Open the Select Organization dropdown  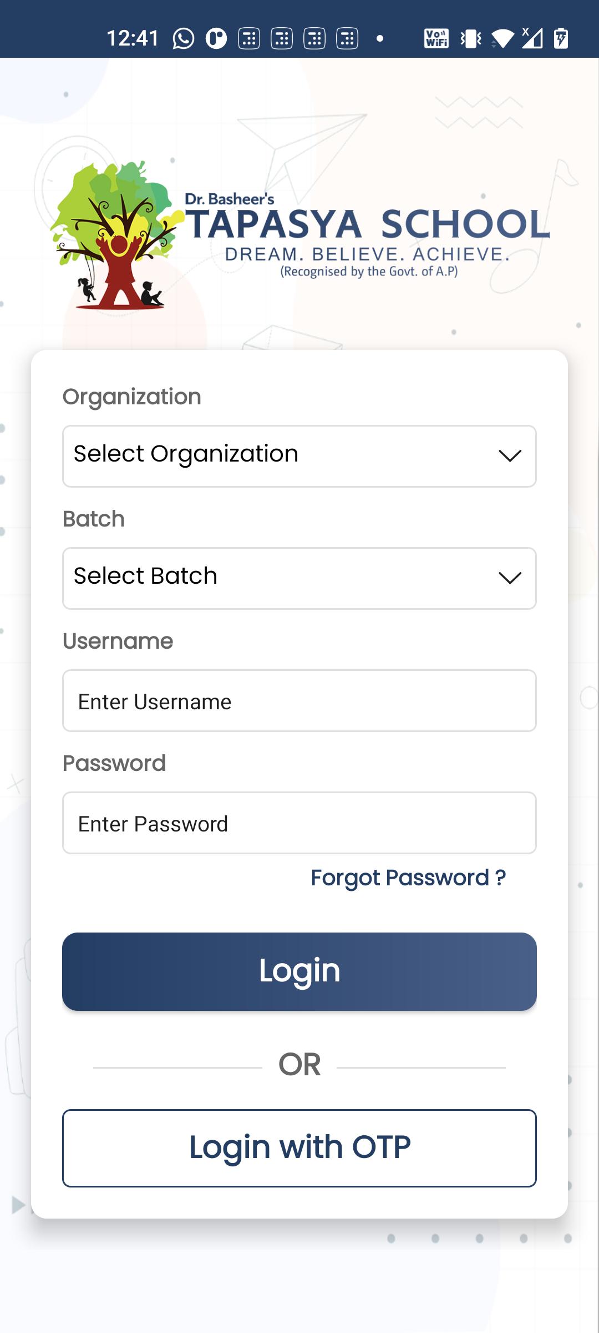pos(299,456)
